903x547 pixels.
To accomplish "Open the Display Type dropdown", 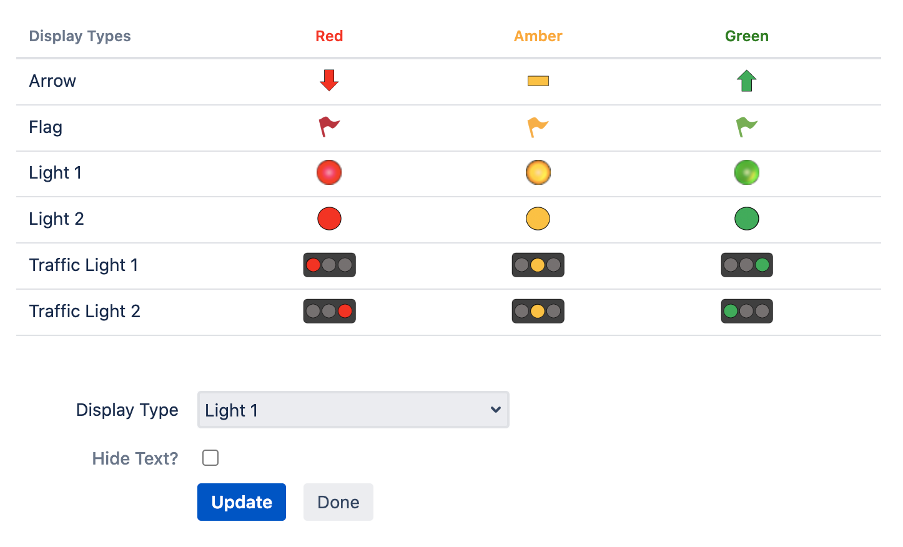I will click(353, 410).
